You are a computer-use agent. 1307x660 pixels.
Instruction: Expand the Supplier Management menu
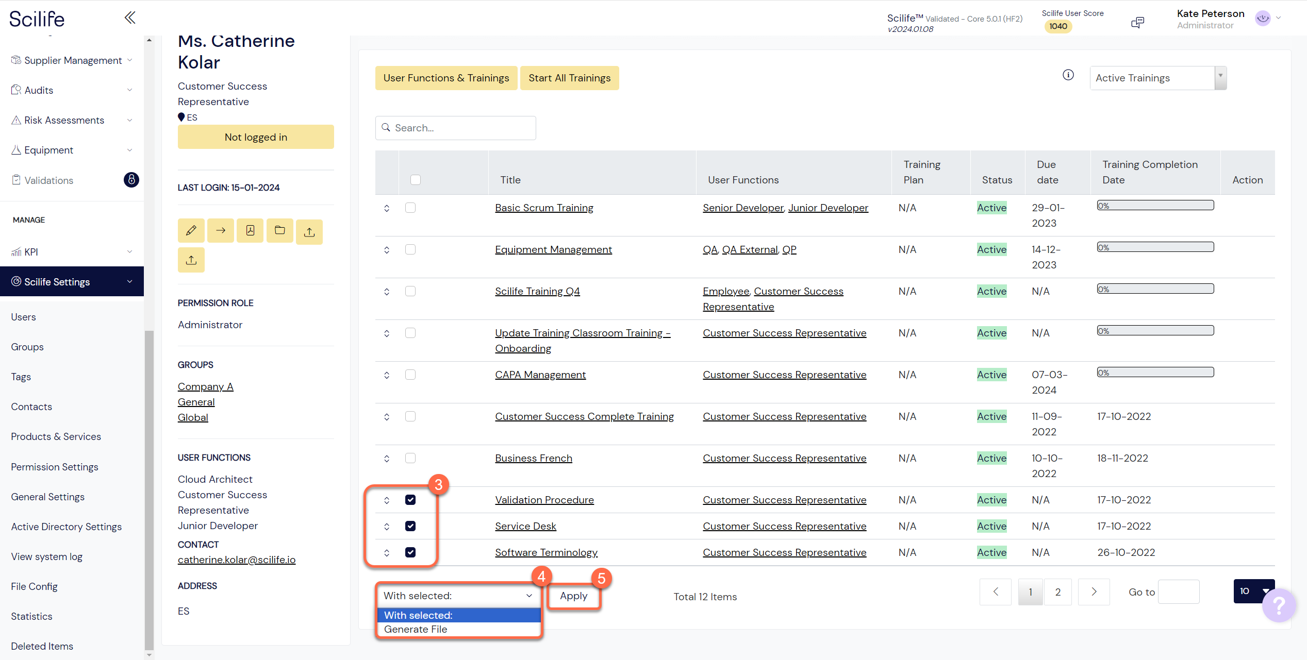[x=72, y=60]
